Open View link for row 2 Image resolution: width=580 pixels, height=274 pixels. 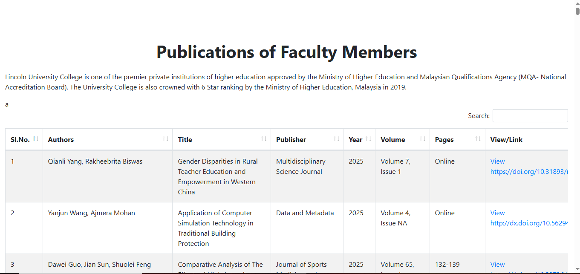(497, 213)
